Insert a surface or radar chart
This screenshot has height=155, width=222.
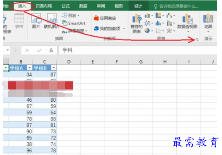coord(171,31)
